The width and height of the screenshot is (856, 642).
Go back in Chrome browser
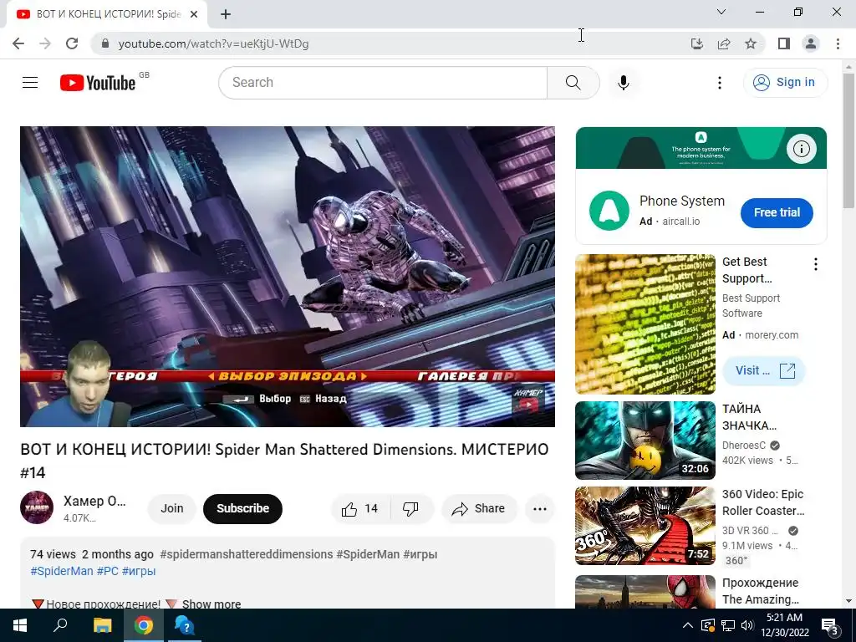click(x=18, y=43)
